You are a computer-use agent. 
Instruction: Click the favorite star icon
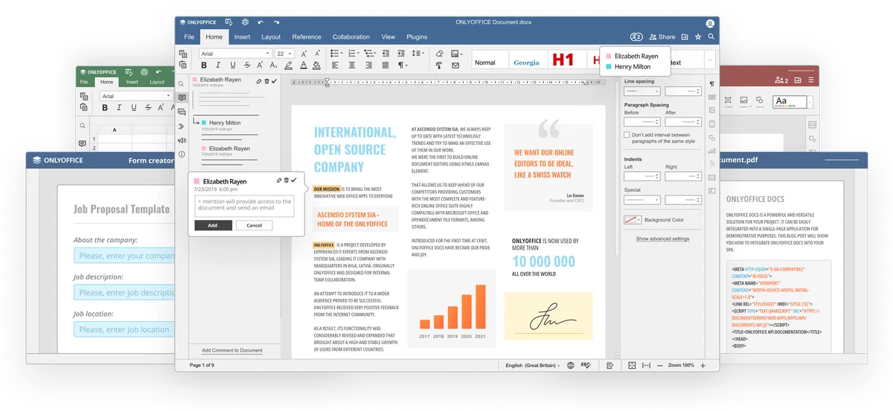697,37
